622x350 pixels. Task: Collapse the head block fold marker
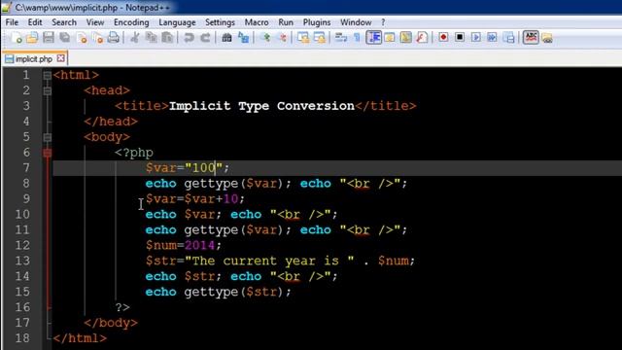48,90
